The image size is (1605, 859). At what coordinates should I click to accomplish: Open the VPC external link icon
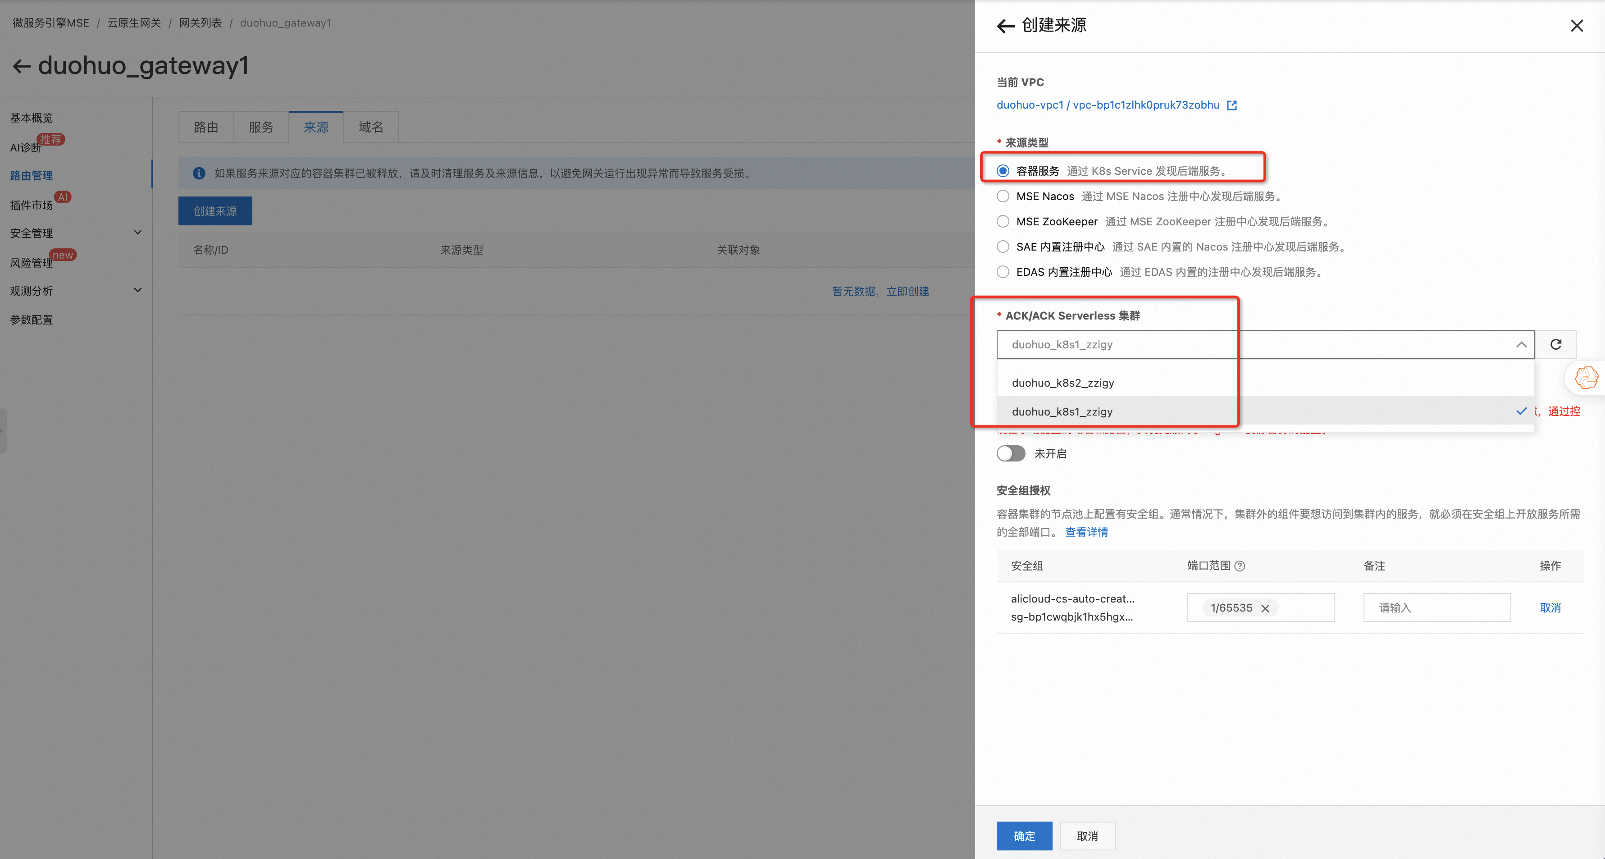1231,105
